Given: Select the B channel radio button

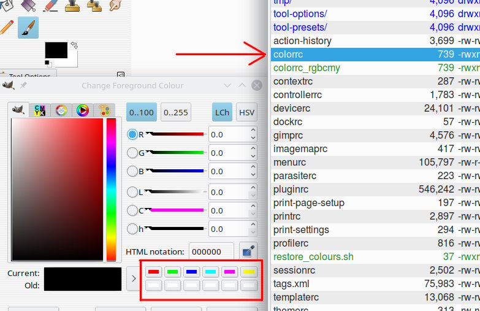Looking at the screenshot, I should coord(132,171).
